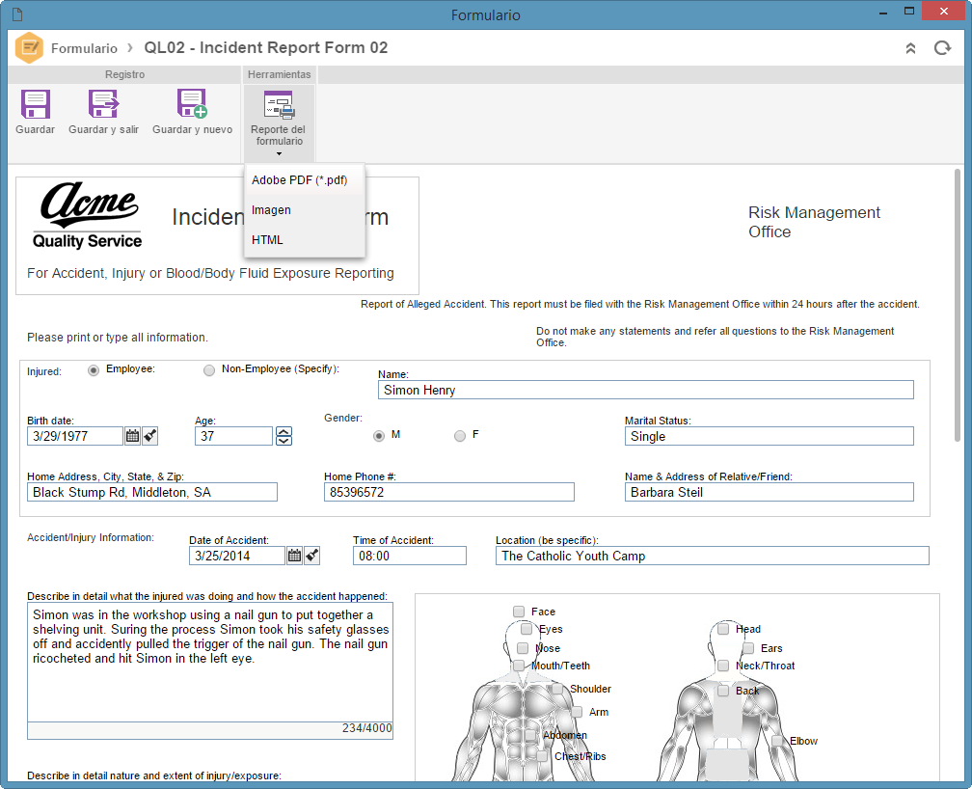Click the Age number field
972x789 pixels.
pos(233,436)
